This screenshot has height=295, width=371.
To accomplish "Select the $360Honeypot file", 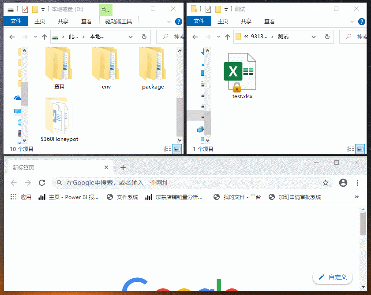I will tap(59, 116).
